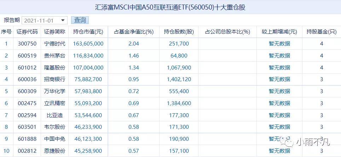Select 序号 column header
341x157 pixels.
(6, 32)
